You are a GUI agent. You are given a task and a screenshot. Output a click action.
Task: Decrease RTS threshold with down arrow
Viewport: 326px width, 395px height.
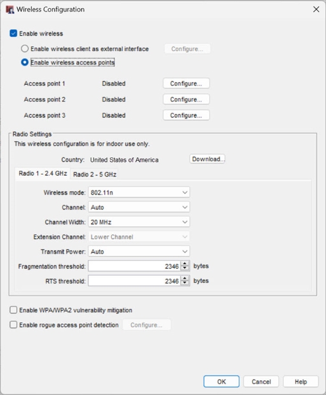185,284
